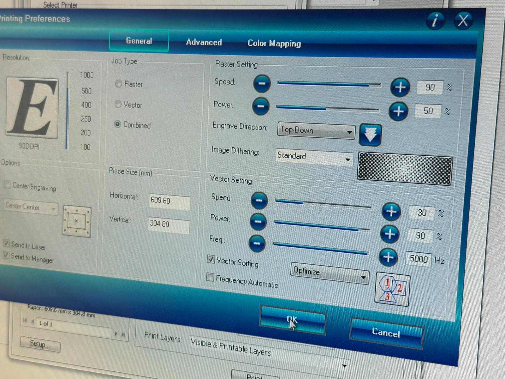Decrease Raster Power using the minus icon
This screenshot has height=379, width=505.
click(261, 107)
